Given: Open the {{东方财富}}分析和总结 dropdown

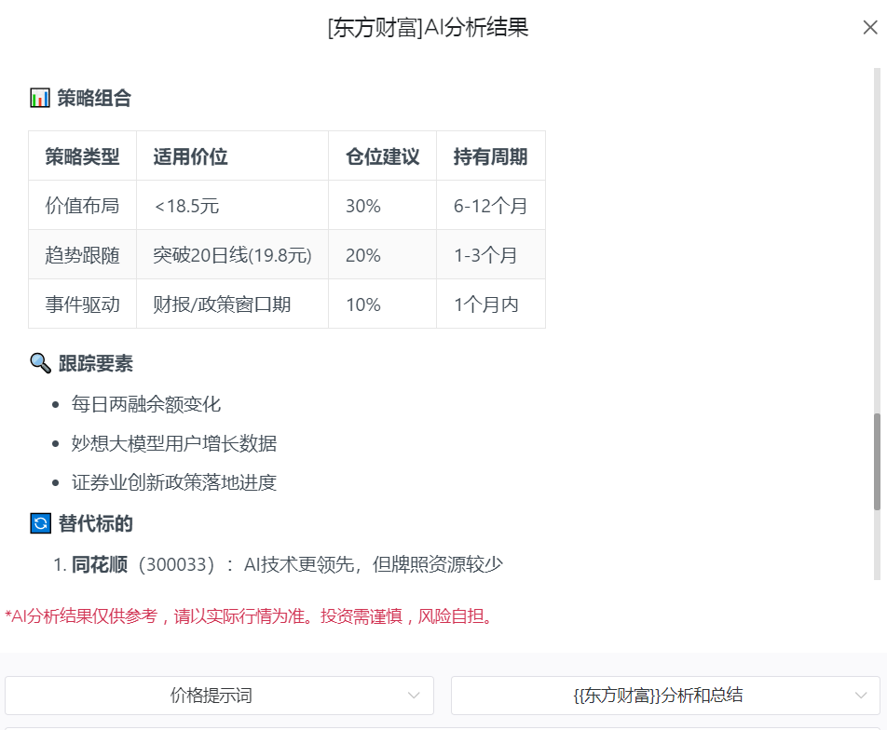Looking at the screenshot, I should [x=665, y=696].
